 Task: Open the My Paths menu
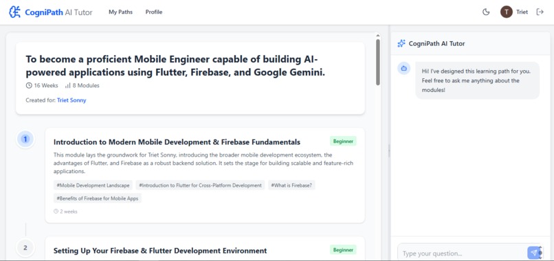120,12
